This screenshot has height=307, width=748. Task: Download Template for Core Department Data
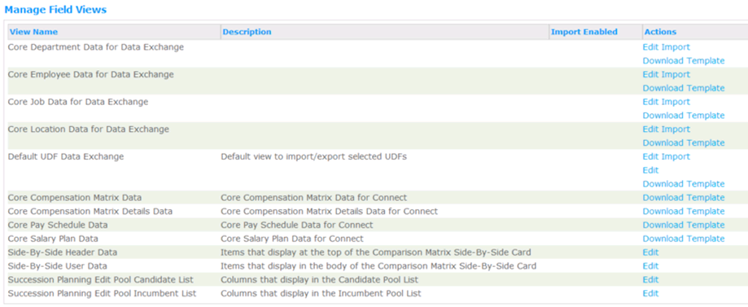pyautogui.click(x=683, y=60)
